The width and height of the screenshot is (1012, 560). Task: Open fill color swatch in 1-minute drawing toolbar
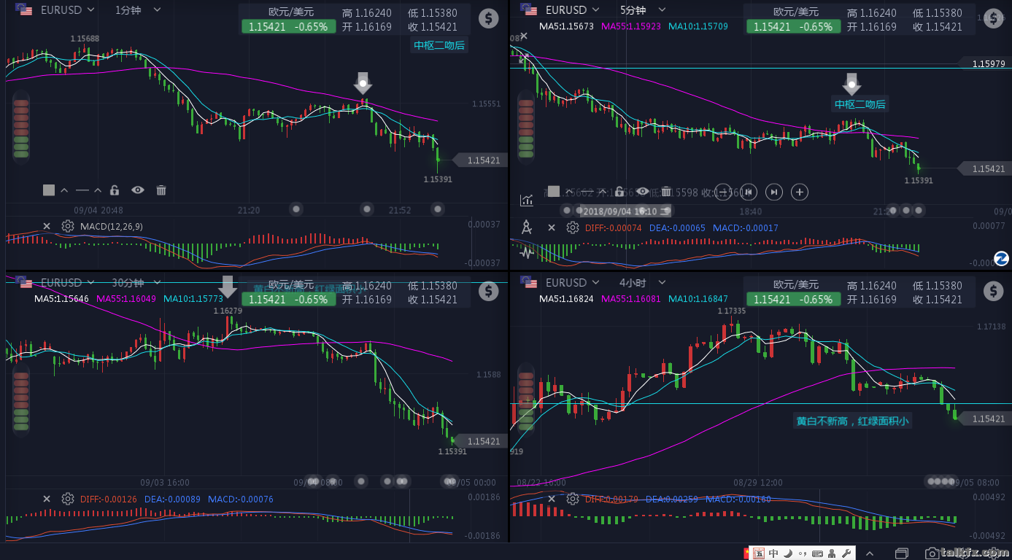coord(49,190)
